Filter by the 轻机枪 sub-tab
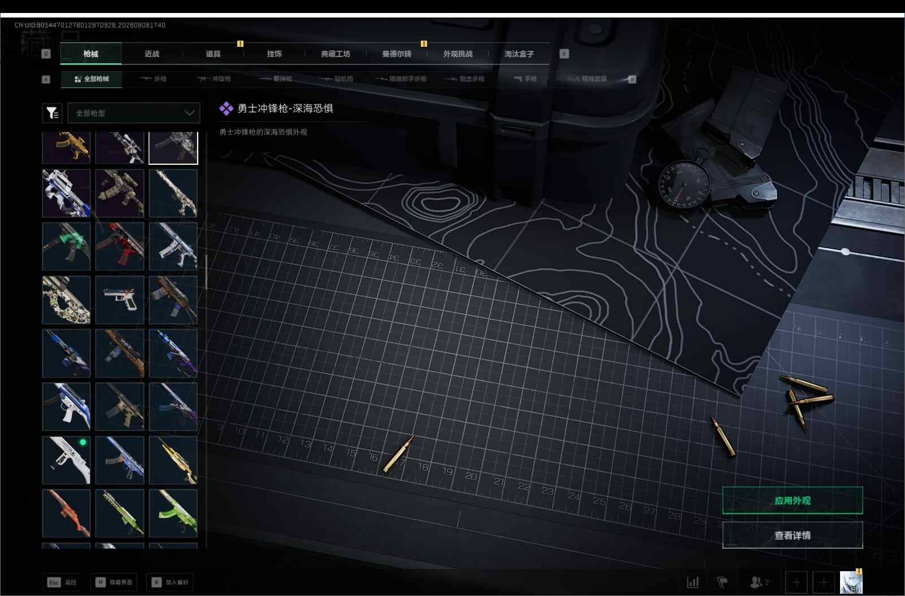Screen dimensions: 905x596 click(336, 79)
